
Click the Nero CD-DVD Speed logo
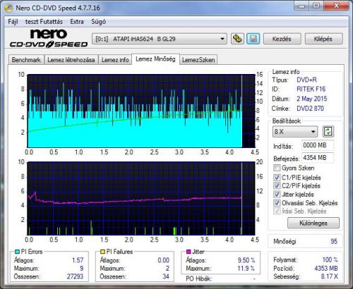(x=49, y=38)
